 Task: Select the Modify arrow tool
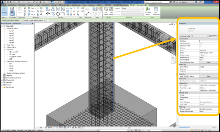click(4, 11)
